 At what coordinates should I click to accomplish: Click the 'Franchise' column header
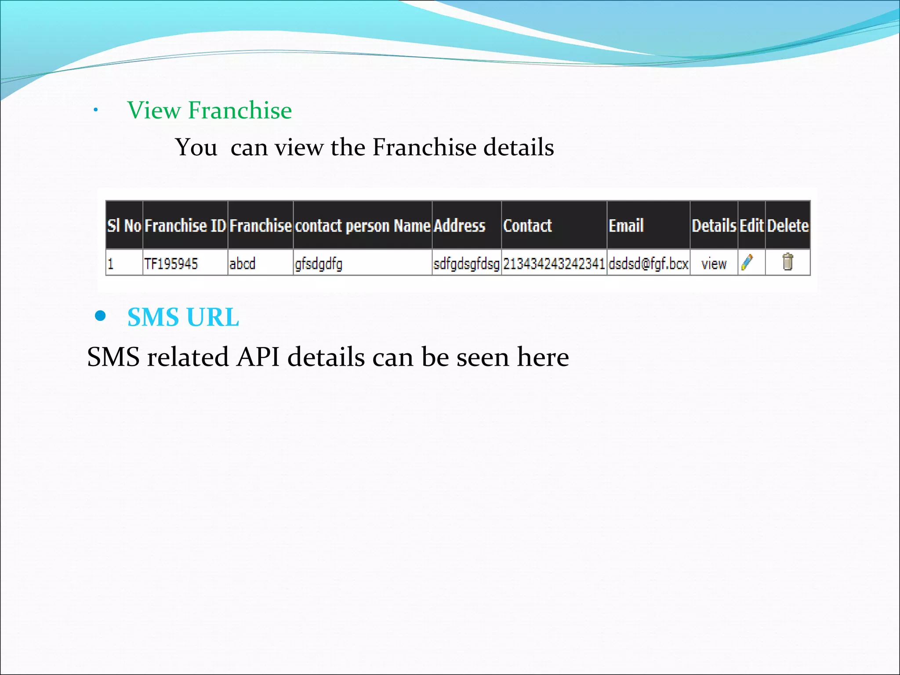pyautogui.click(x=261, y=225)
